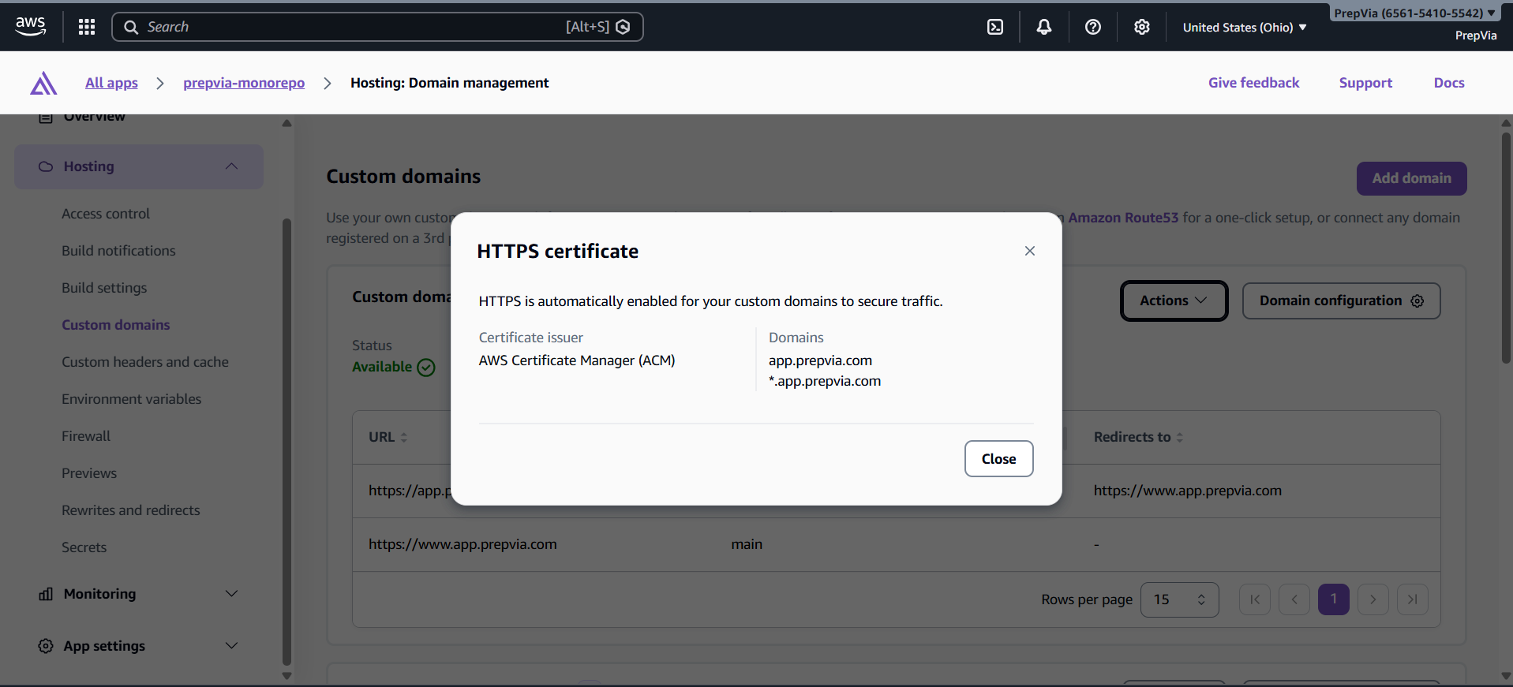Viewport: 1513px width, 687px height.
Task: Open the Support link
Action: point(1365,83)
